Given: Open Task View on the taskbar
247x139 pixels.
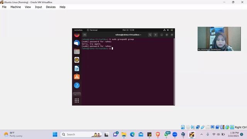Looking at the screenshot, I should click(x=107, y=134).
